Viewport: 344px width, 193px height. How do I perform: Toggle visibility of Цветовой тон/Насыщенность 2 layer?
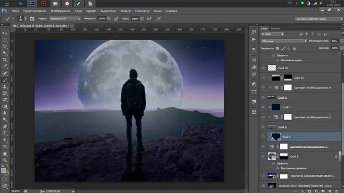[263, 117]
